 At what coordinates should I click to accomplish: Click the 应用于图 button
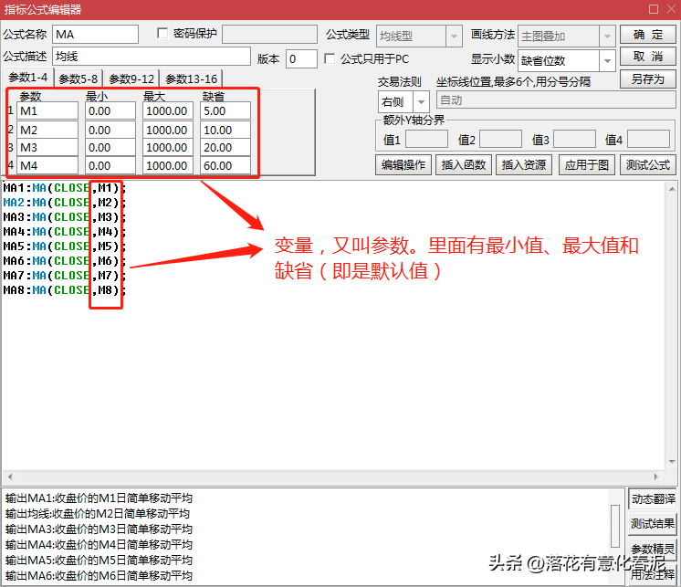point(587,165)
